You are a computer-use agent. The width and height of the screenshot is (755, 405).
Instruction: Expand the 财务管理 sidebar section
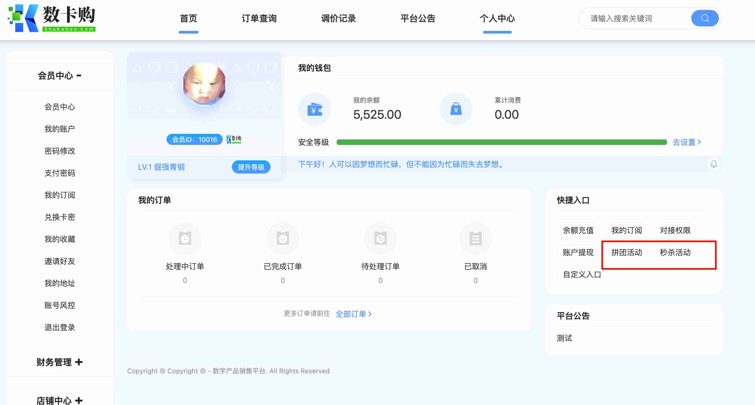coord(60,362)
